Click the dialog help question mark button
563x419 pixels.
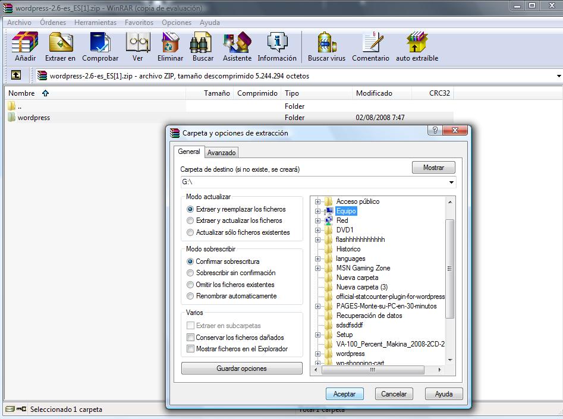435,130
